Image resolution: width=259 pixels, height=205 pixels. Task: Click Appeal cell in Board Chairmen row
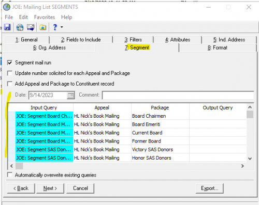(x=102, y=116)
